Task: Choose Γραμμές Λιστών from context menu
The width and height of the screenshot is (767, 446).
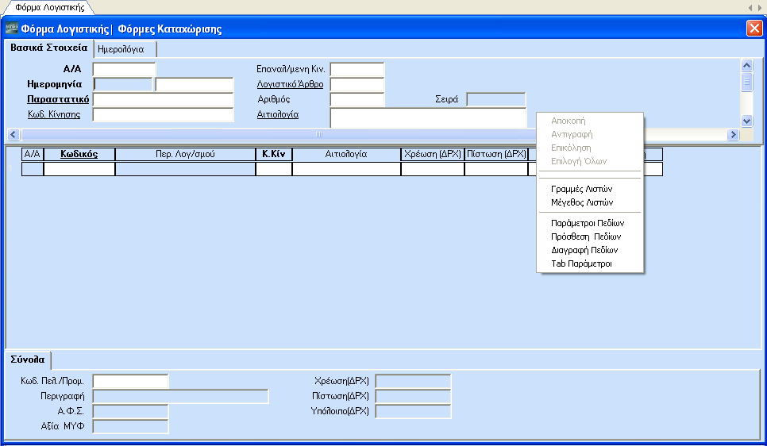Action: click(x=582, y=189)
